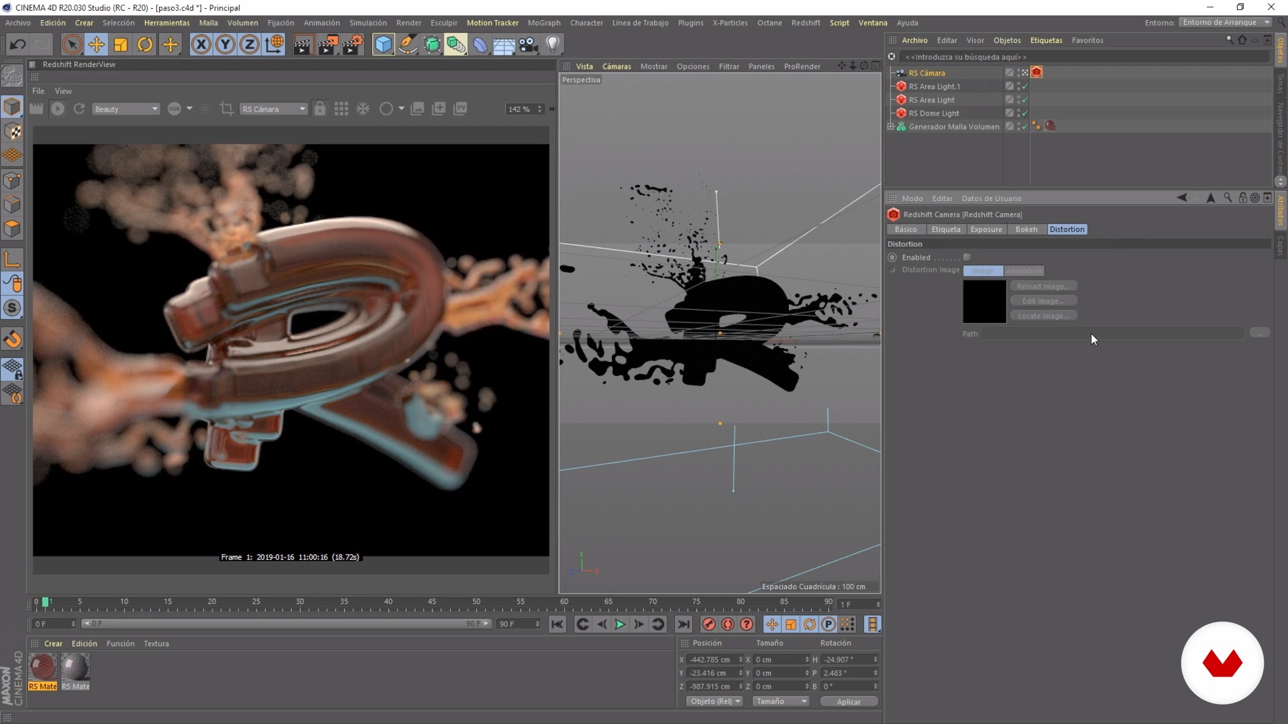1288x724 pixels.
Task: Open the Beauty AOV dropdown
Action: click(x=126, y=109)
